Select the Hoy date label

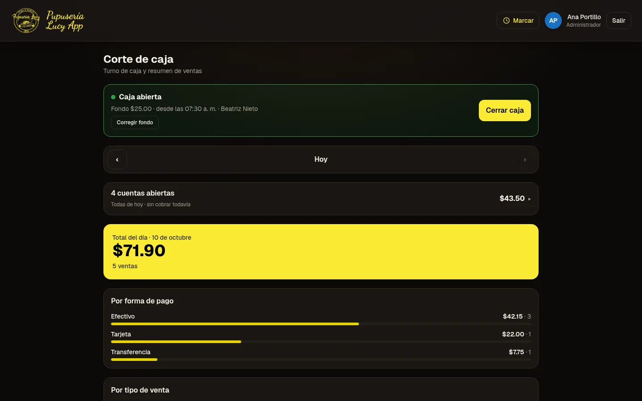(x=321, y=160)
